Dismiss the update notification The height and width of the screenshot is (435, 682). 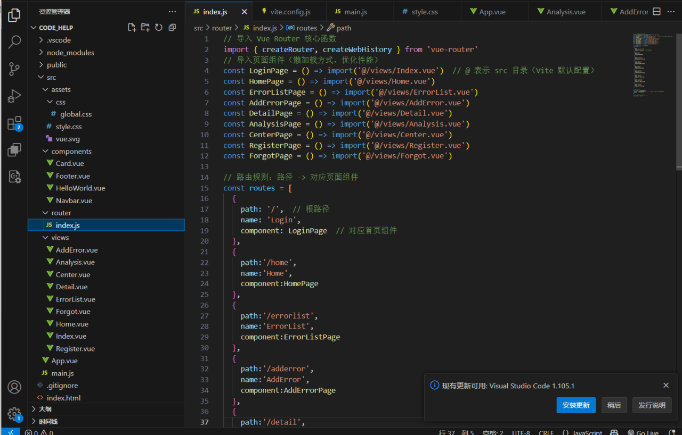(666, 385)
